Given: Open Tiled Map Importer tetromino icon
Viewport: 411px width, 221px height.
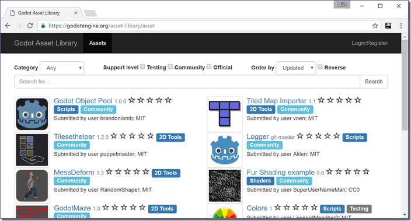Looking at the screenshot, I should pos(225,114).
